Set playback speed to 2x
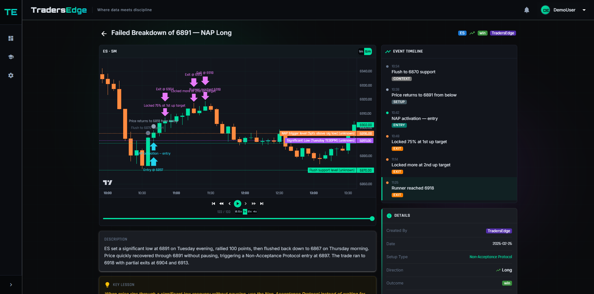 [x=250, y=212]
